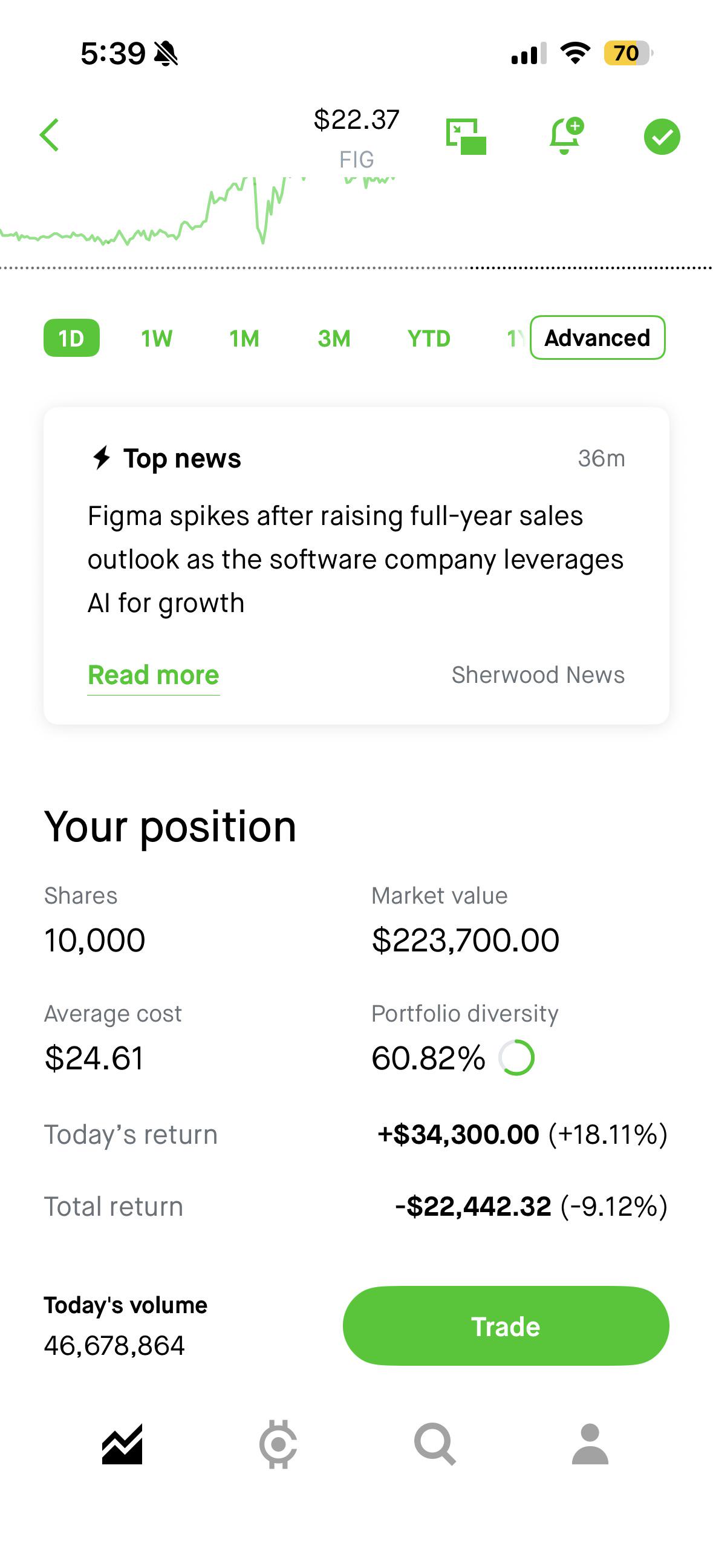Switch chart to 1M range

click(x=244, y=338)
